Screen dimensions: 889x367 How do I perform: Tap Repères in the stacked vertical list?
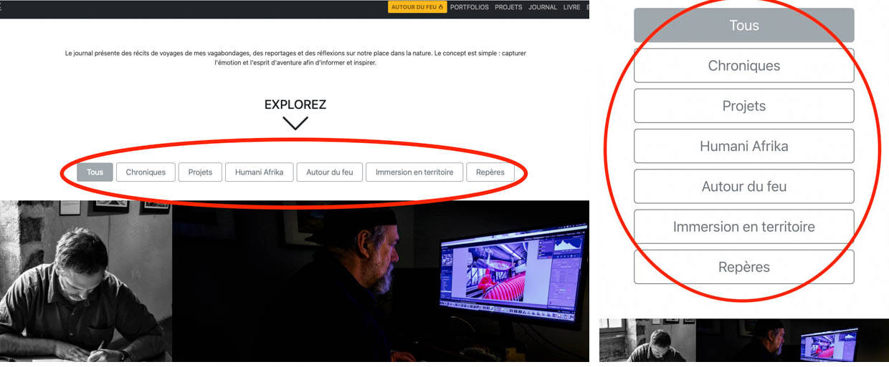pyautogui.click(x=743, y=267)
